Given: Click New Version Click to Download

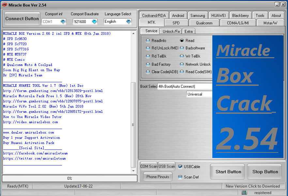Looking at the screenshot, I should (254, 186).
